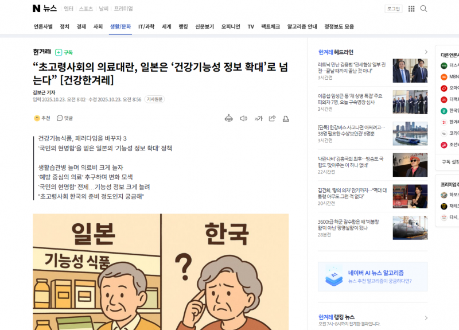Open the 팩트체크 menu item
Screen dimensions: 459x330
270,26
